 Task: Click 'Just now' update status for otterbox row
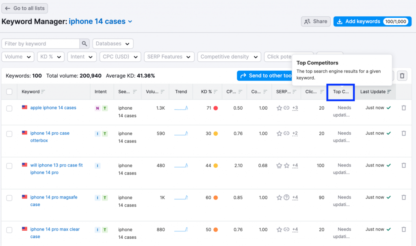tap(375, 133)
